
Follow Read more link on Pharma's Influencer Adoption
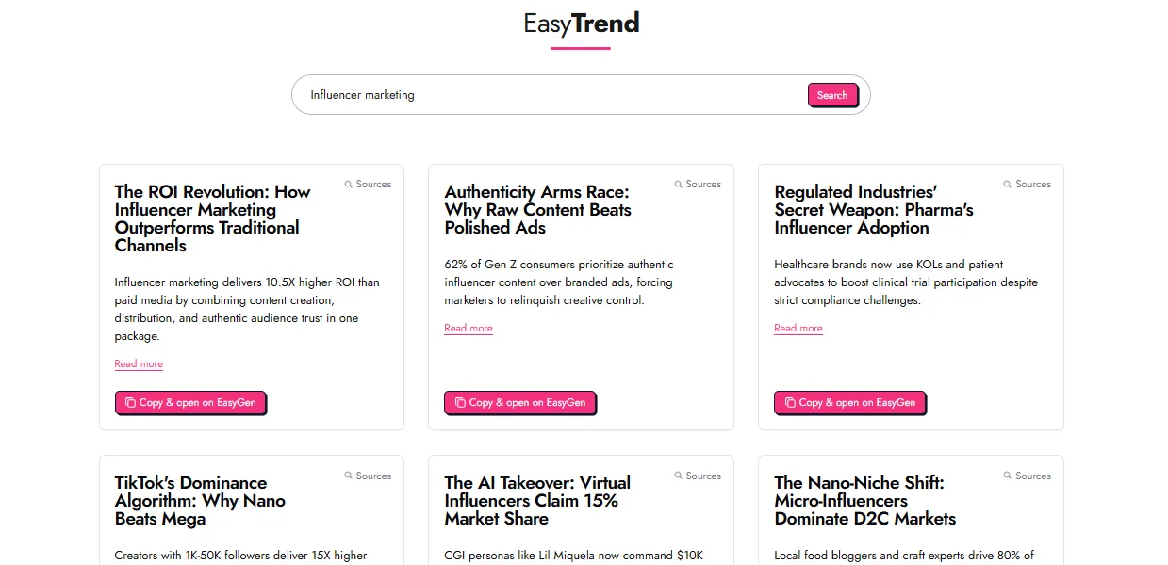point(798,329)
